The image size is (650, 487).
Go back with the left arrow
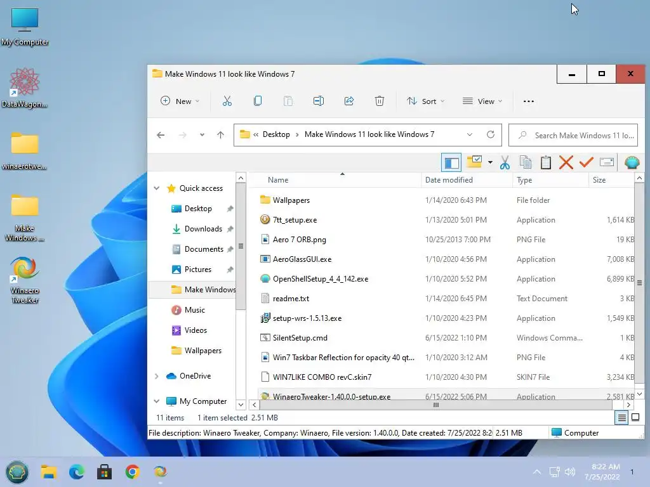[x=161, y=135]
